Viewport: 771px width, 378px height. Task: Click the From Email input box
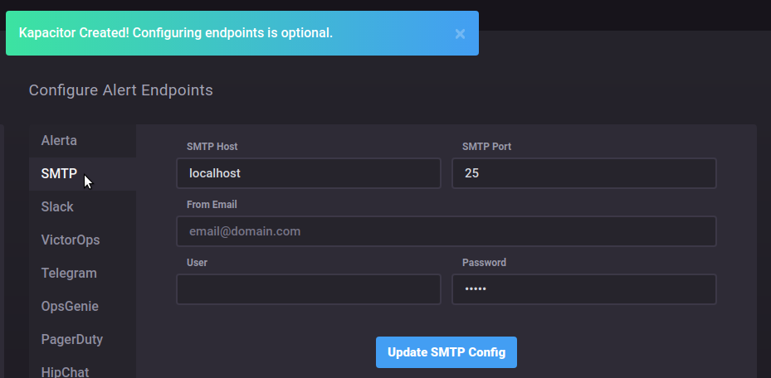pos(446,232)
